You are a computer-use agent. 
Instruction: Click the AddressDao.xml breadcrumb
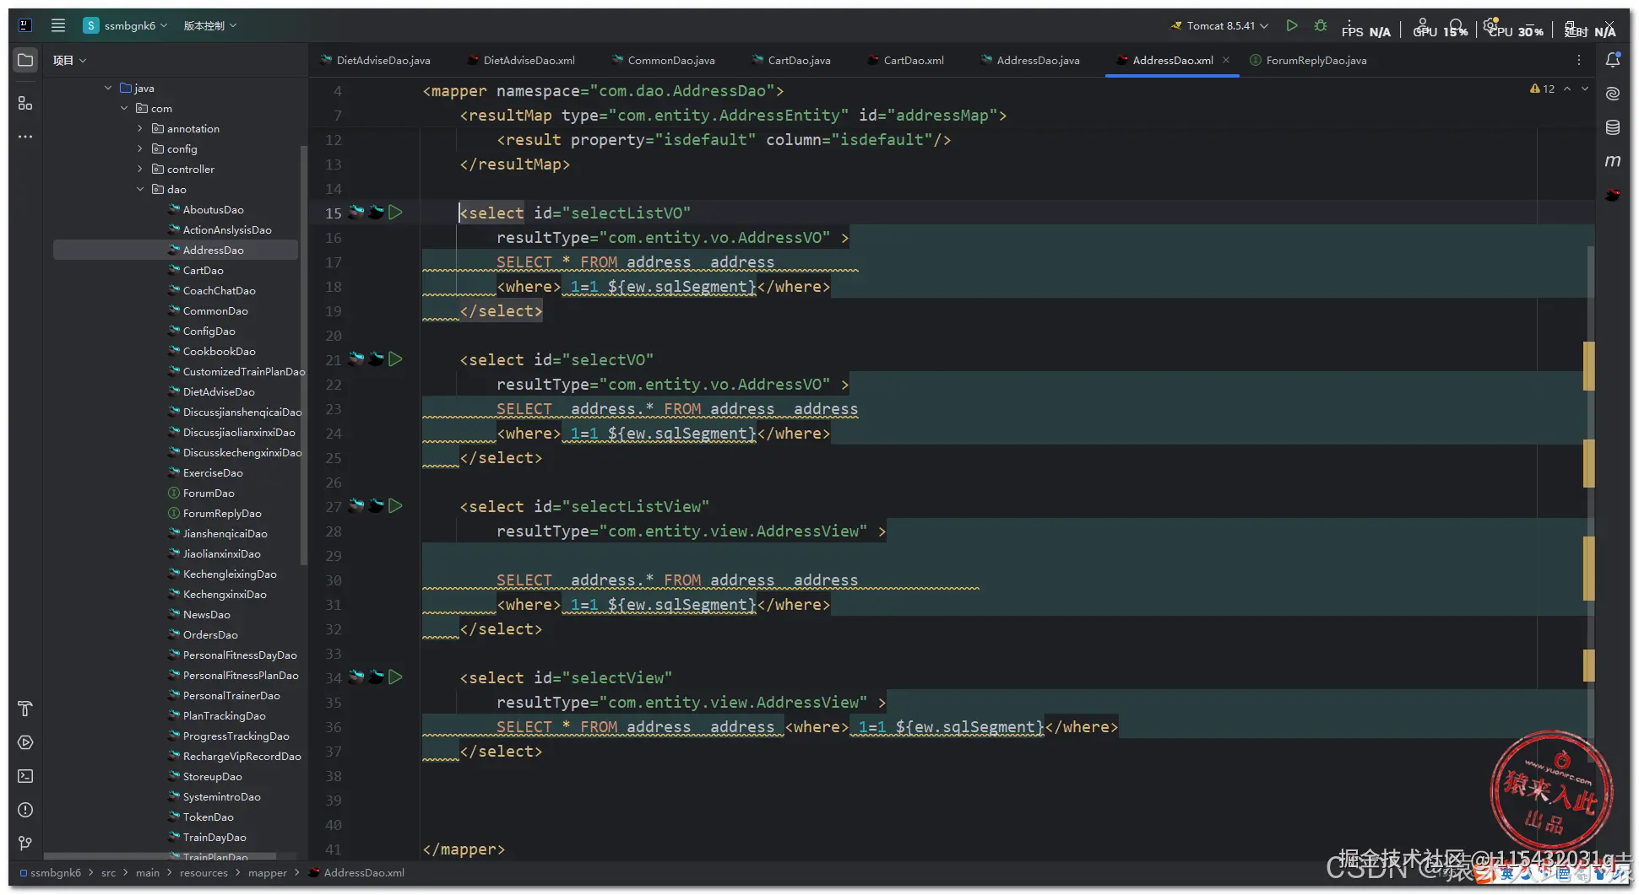point(356,873)
